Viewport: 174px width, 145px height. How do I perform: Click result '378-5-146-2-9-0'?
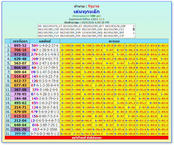[x=45, y=90]
